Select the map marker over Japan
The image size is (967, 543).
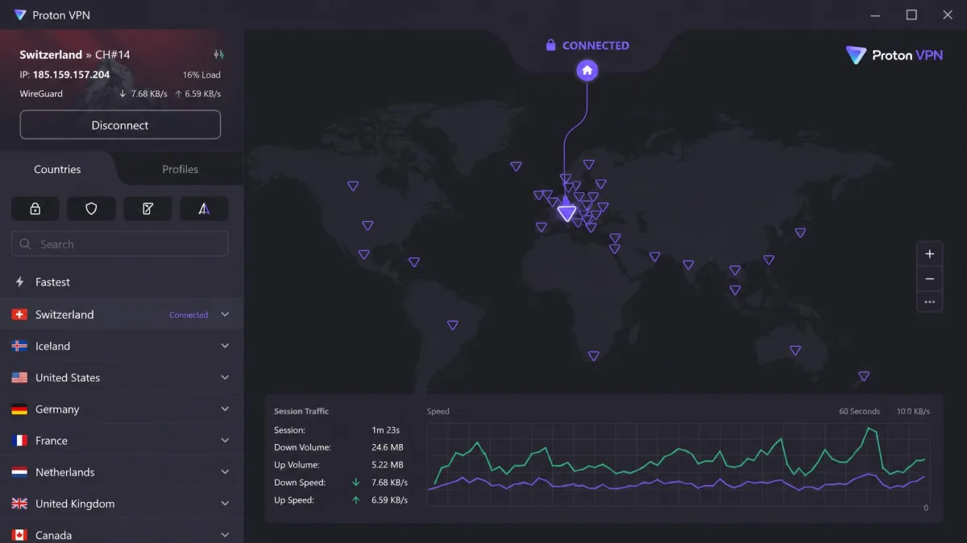tap(800, 232)
